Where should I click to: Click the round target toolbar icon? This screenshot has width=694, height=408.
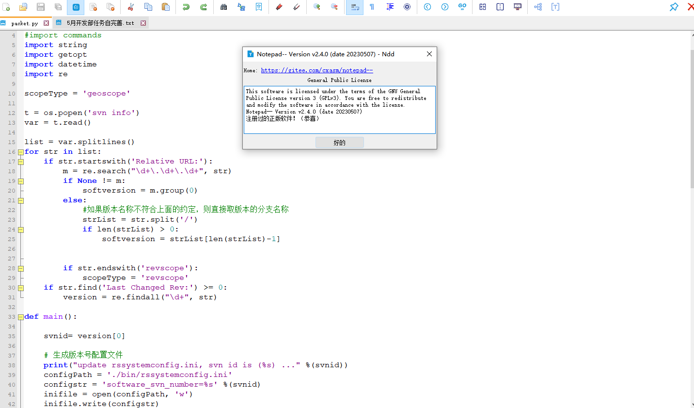point(407,7)
